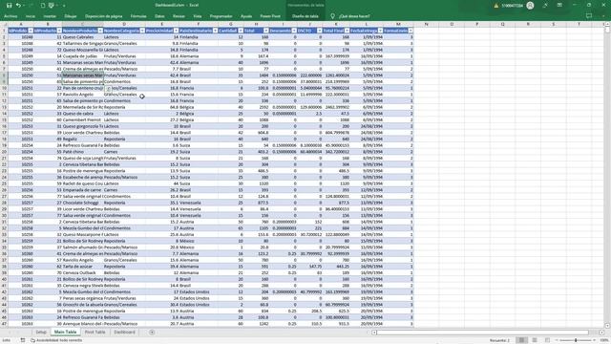Go to the Dashboard sheet tab
611x344 pixels.
(x=125, y=333)
